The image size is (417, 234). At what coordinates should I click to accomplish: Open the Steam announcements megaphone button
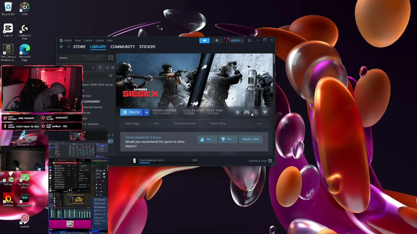[205, 40]
